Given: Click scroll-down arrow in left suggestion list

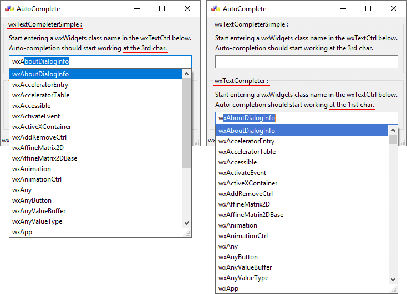Looking at the screenshot, I should [x=187, y=222].
